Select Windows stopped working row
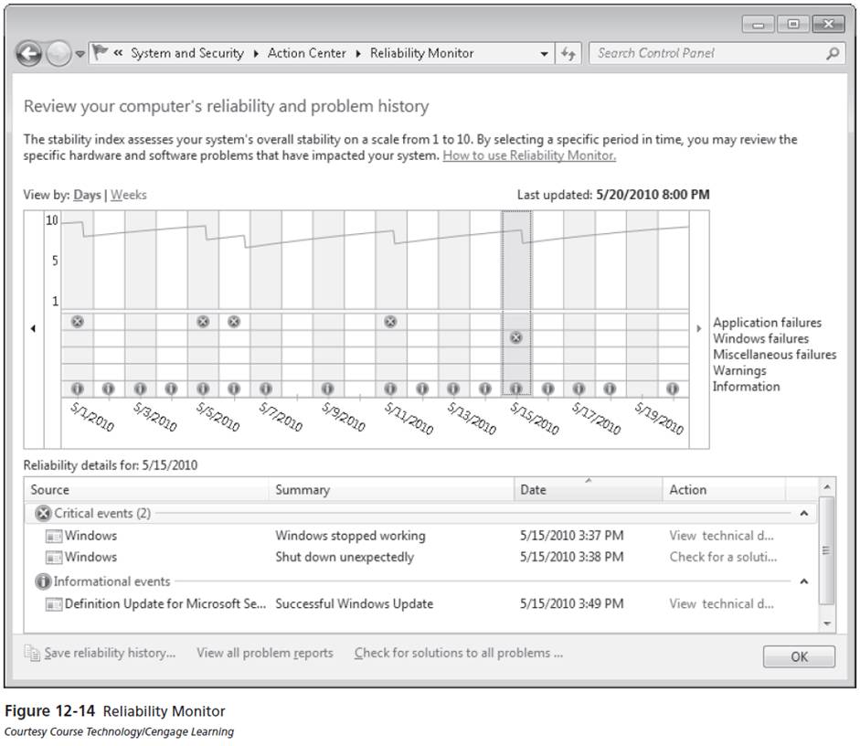The height and width of the screenshot is (746, 860). point(419,536)
